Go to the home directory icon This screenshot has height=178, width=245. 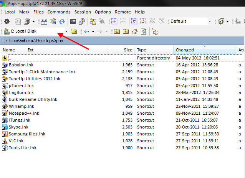[x=135, y=31]
